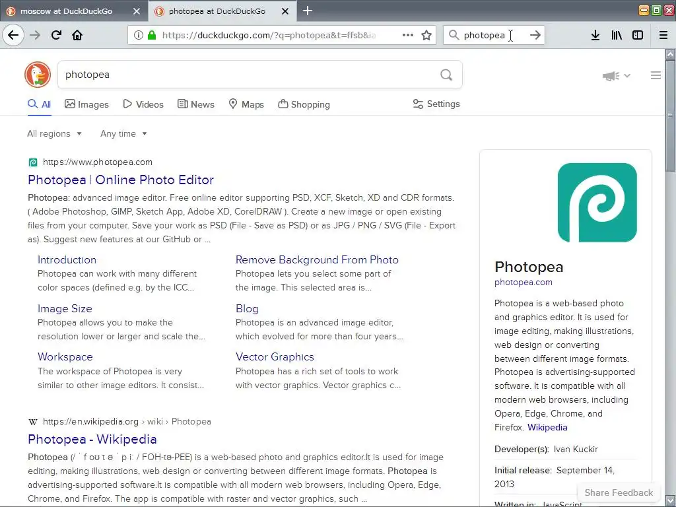Click the Photopea logo in info panel

597,202
